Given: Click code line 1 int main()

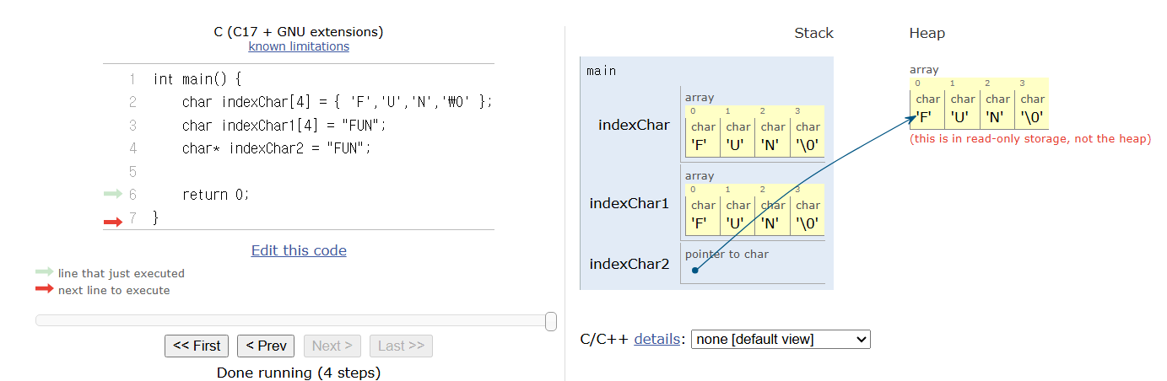Looking at the screenshot, I should pos(197,80).
